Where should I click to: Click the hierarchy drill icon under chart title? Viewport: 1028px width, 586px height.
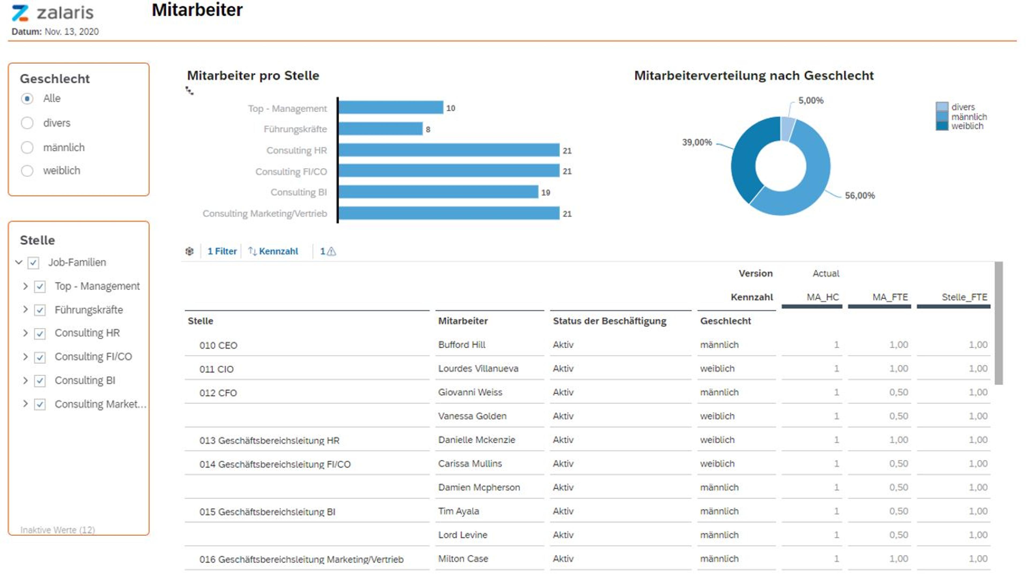[189, 91]
